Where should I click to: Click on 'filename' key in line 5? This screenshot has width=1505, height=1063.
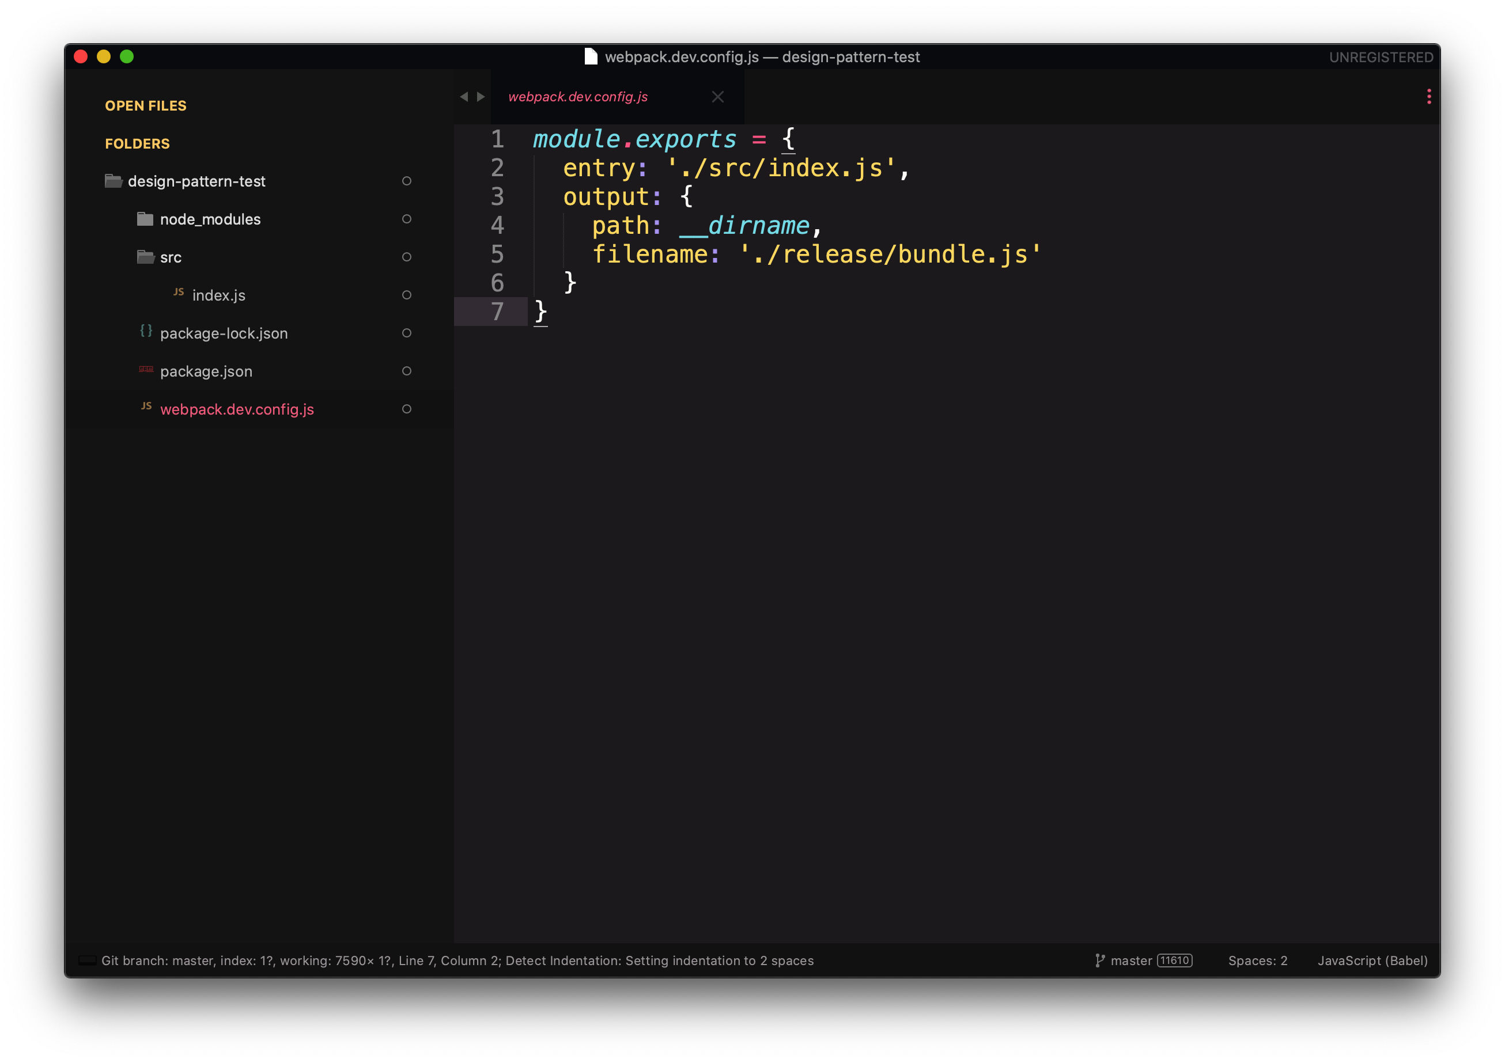(x=649, y=254)
